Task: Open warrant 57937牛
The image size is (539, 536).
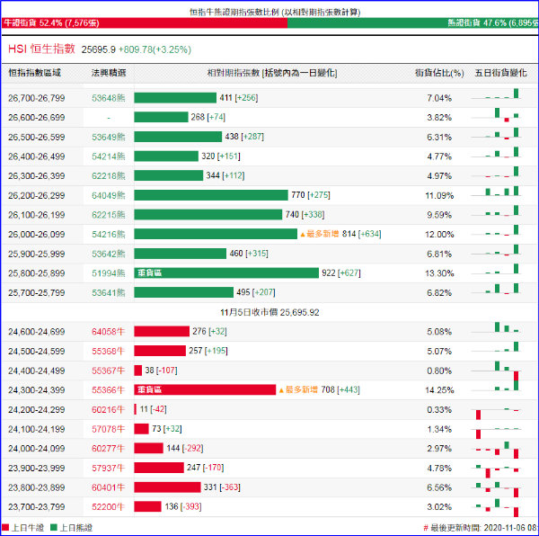Action: coord(108,468)
